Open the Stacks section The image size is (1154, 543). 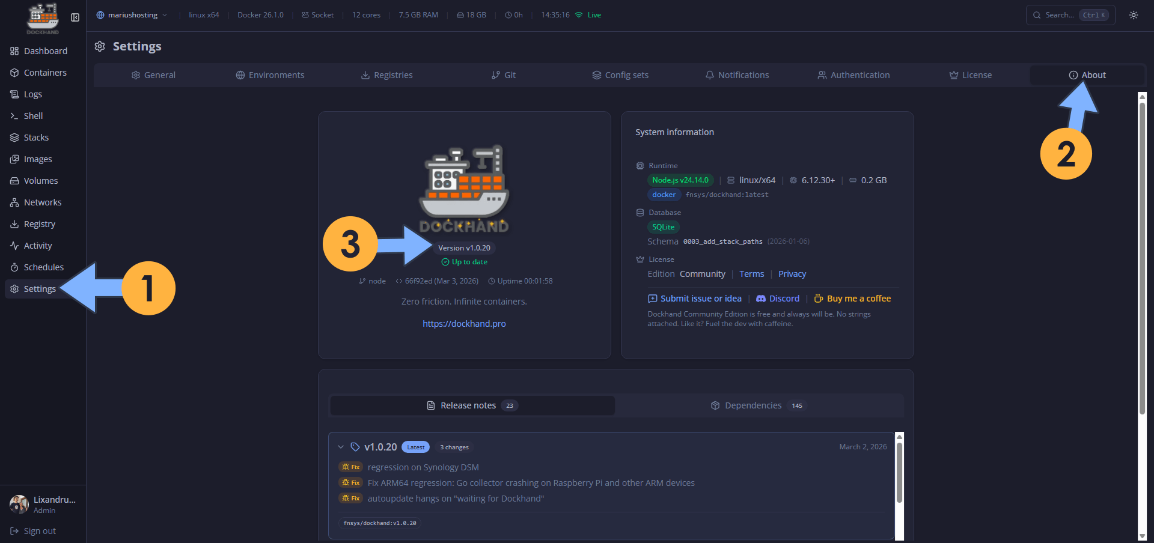(x=35, y=137)
